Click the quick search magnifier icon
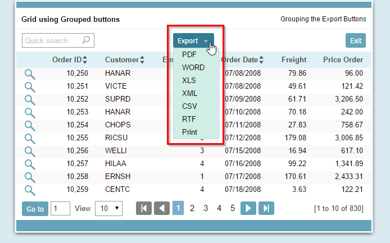The image size is (390, 243). 86,40
